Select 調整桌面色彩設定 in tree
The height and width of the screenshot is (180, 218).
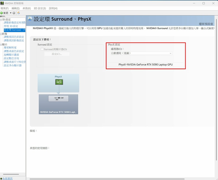[x=14, y=51]
